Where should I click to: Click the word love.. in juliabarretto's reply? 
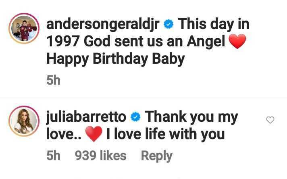(x=64, y=134)
